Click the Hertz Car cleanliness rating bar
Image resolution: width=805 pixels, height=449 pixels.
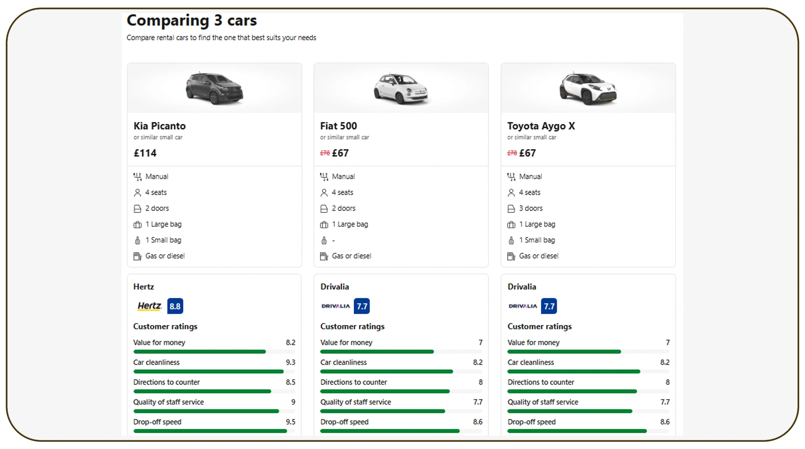(x=214, y=372)
